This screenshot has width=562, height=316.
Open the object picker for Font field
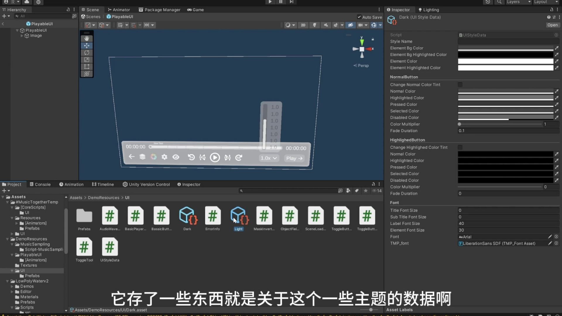tap(556, 237)
